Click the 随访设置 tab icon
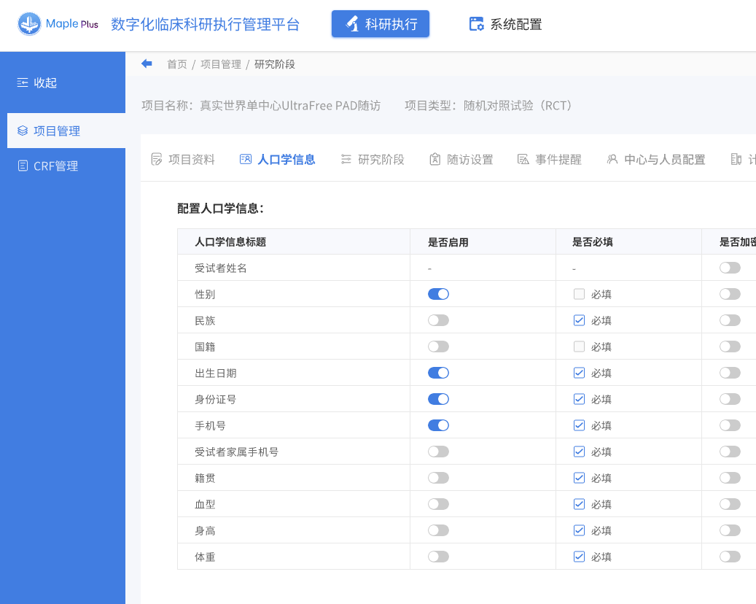 coord(434,159)
